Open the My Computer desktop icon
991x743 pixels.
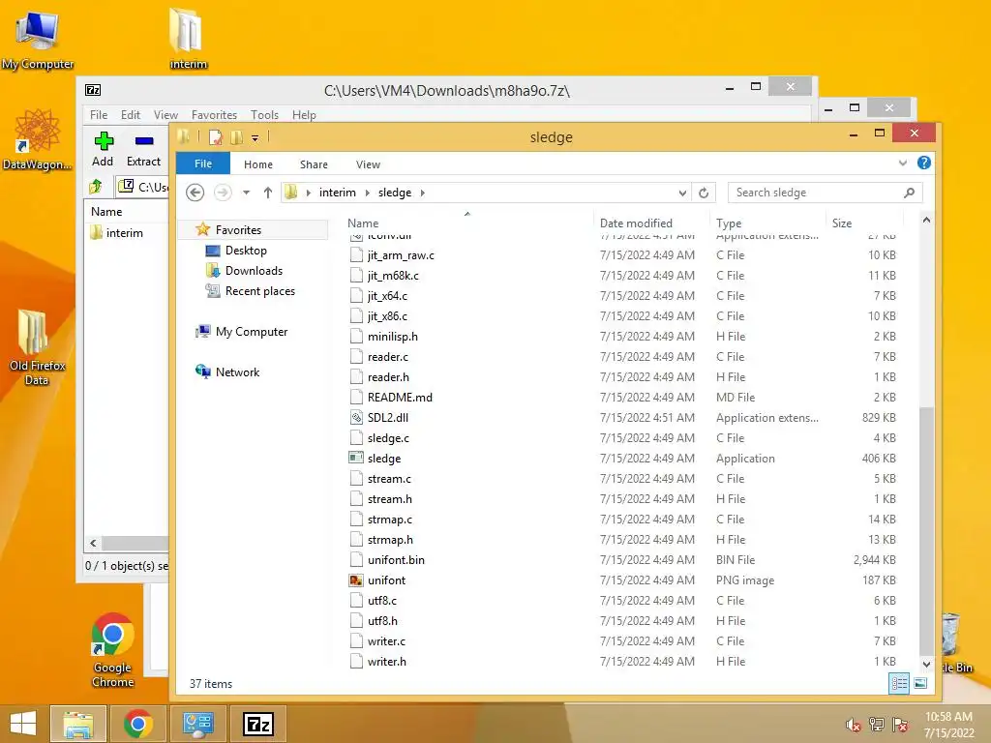coord(38,40)
